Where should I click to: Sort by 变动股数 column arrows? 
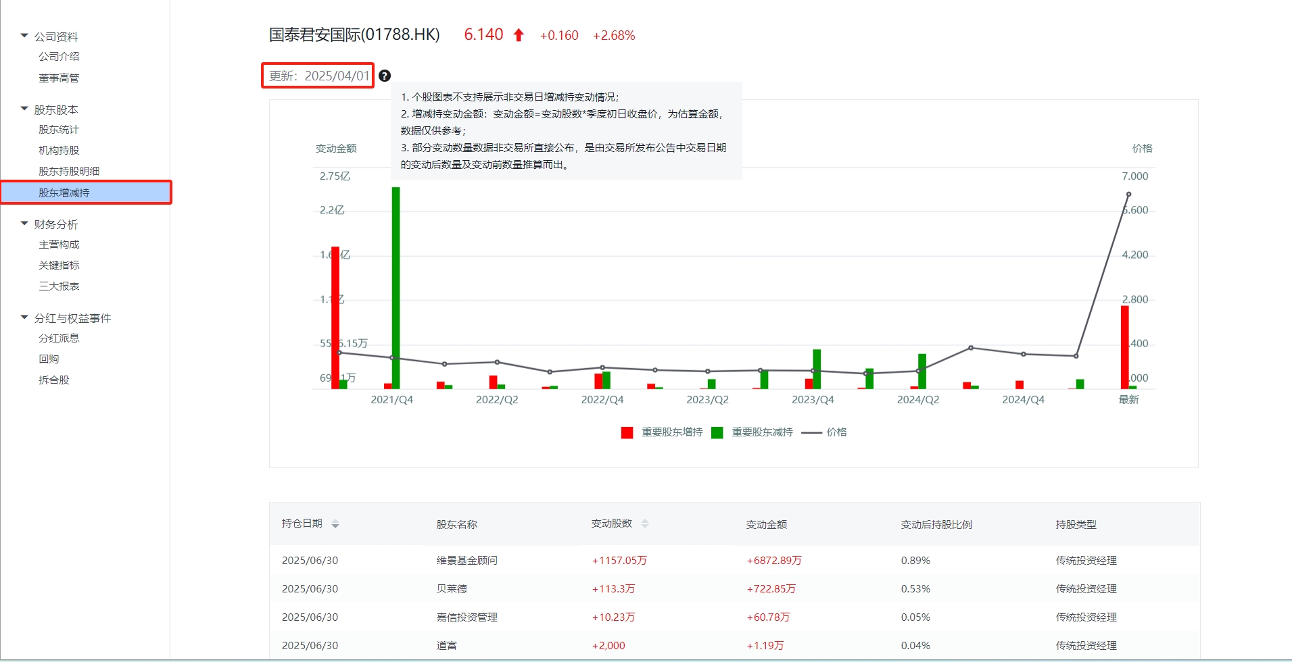pos(645,524)
